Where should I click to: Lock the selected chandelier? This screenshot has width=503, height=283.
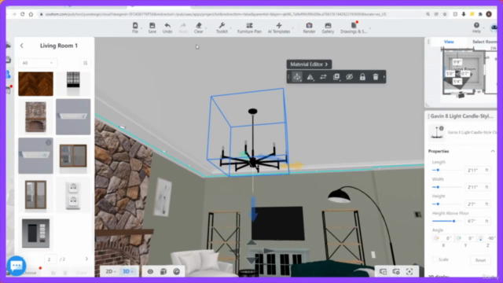tap(362, 77)
